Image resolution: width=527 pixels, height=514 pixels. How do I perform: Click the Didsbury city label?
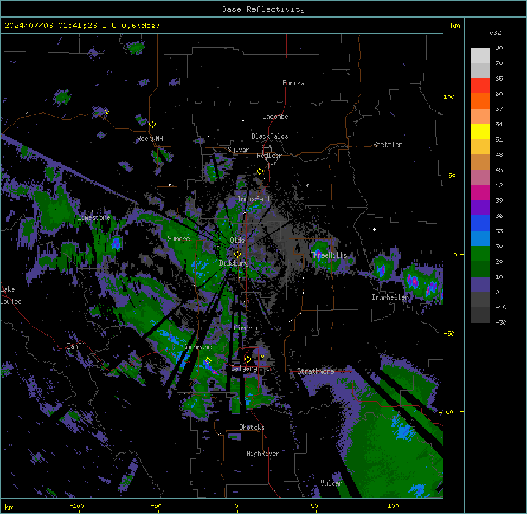tap(234, 263)
